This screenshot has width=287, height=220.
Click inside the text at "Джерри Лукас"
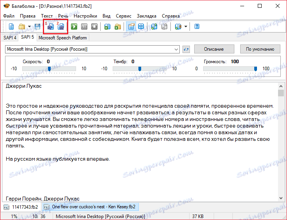click(x=24, y=86)
